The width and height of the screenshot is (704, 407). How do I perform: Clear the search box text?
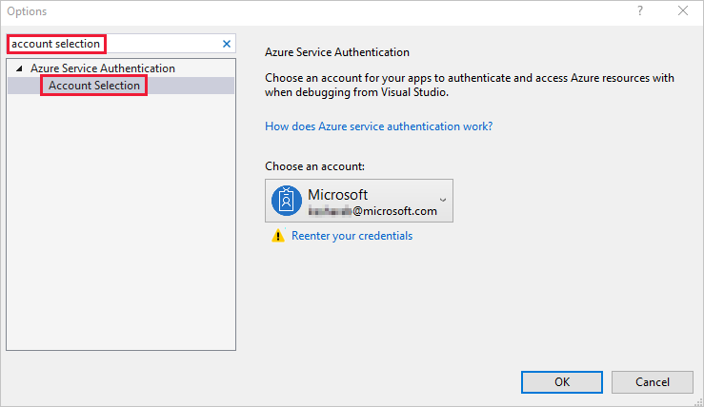[227, 44]
